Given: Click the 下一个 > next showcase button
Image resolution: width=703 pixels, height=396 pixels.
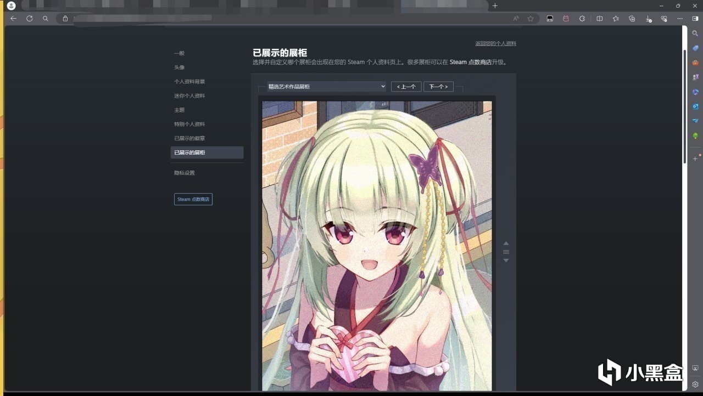Looking at the screenshot, I should [x=438, y=87].
